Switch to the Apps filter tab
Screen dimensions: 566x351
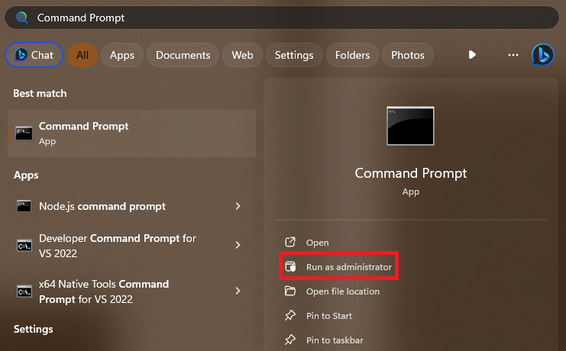pyautogui.click(x=122, y=55)
